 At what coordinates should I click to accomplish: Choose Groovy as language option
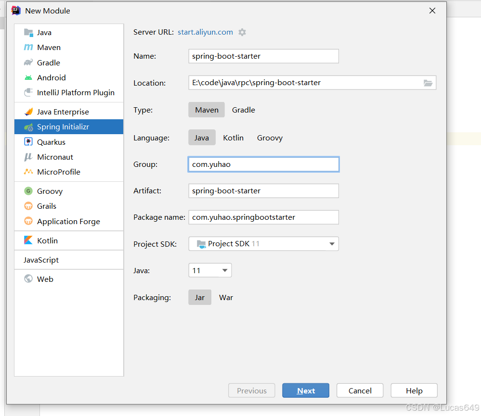point(270,138)
